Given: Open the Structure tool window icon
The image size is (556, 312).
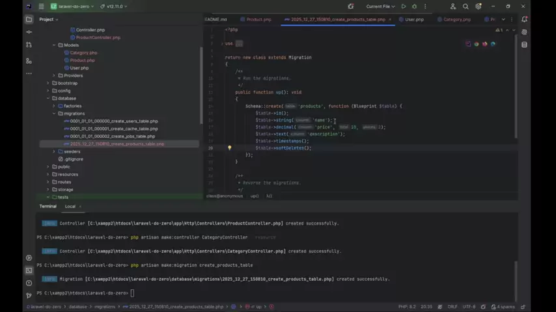Looking at the screenshot, I should (x=29, y=61).
